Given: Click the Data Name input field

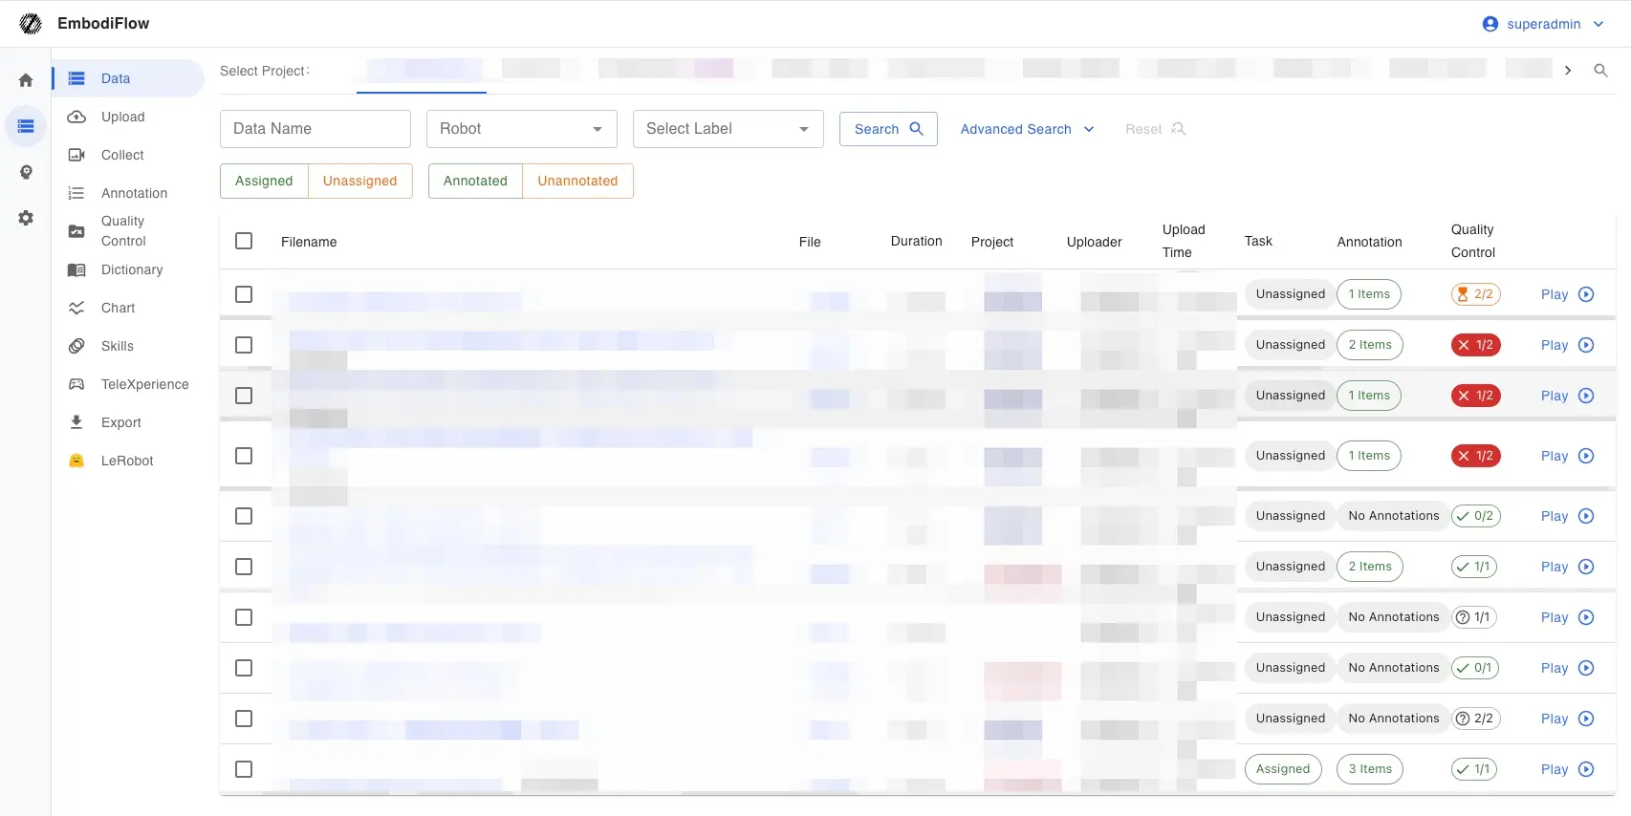Looking at the screenshot, I should coord(315,129).
